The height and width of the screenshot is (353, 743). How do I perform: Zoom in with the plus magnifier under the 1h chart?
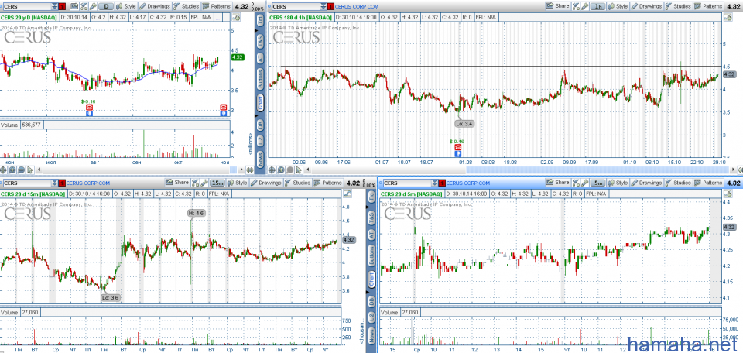281,170
